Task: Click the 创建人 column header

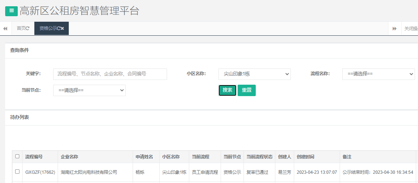Action: (x=285, y=157)
